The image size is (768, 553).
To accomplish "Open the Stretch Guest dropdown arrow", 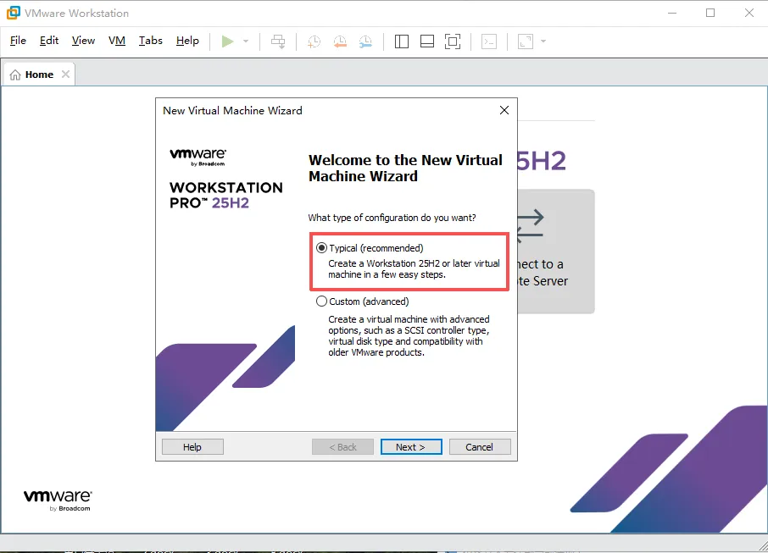I will click(543, 41).
